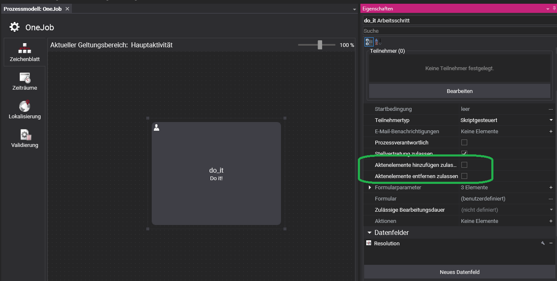The height and width of the screenshot is (281, 557).
Task: Click the Neues Datenfeld button
Action: tap(460, 272)
